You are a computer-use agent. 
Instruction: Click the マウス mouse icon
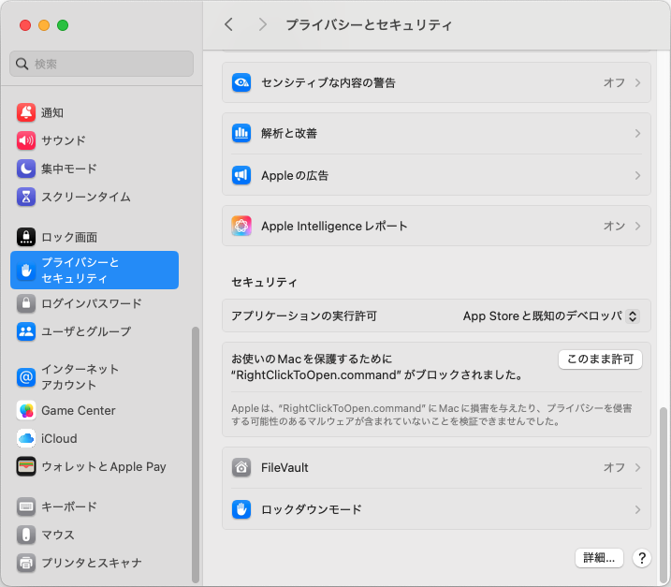click(26, 535)
